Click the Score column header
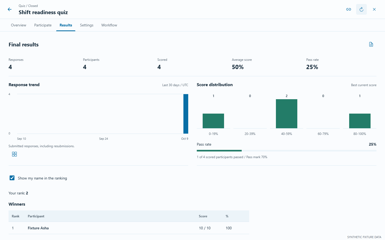Viewport: 385px width, 240px height. click(203, 216)
